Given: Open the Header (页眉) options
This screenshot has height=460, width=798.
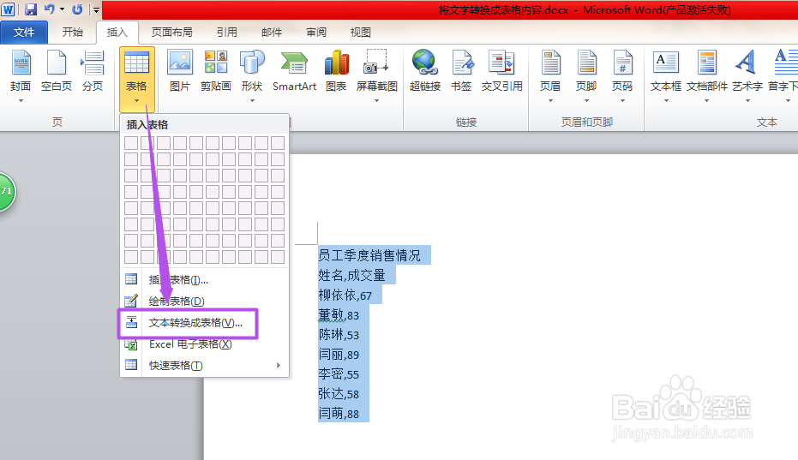Looking at the screenshot, I should click(x=550, y=71).
